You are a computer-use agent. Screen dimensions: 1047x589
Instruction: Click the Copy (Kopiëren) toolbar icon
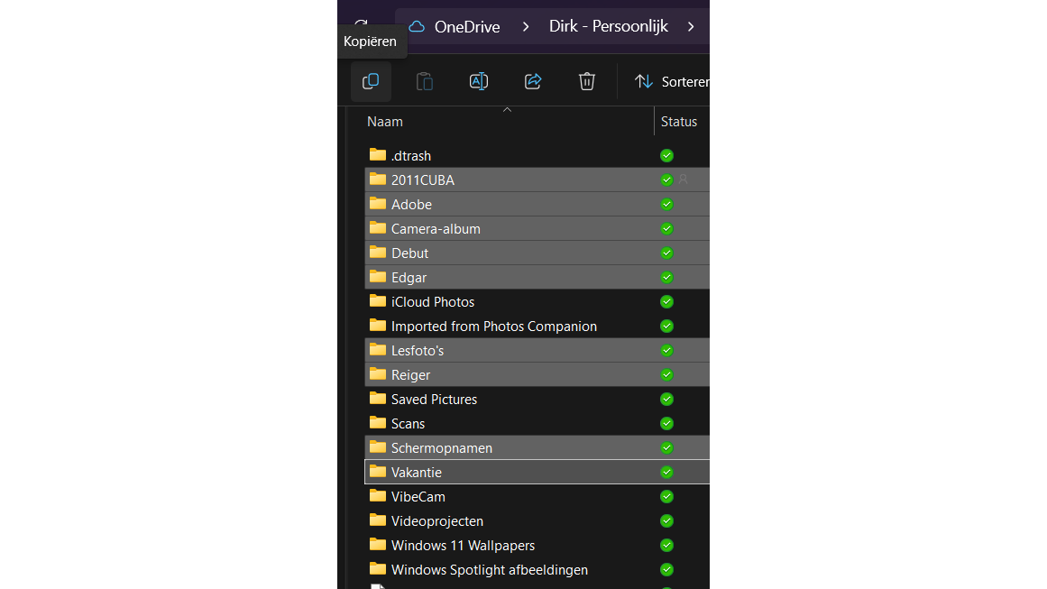tap(371, 81)
